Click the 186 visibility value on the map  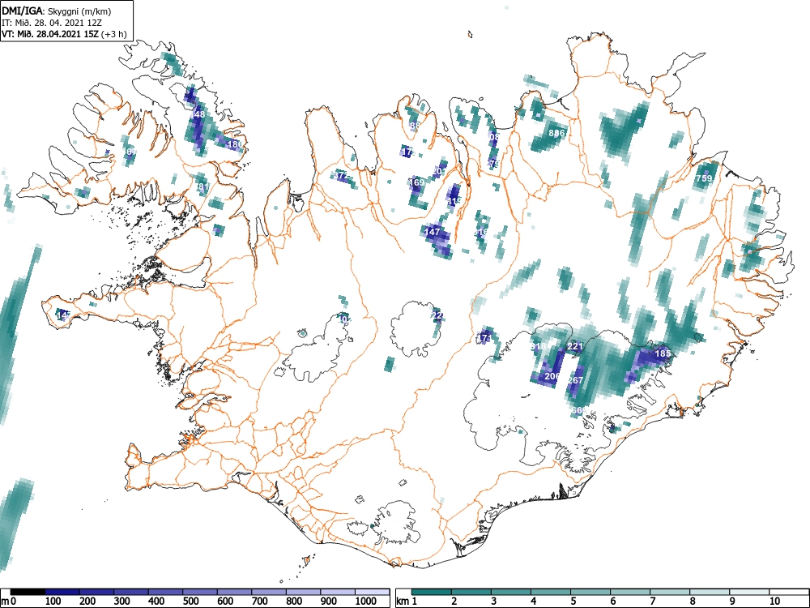tap(235, 144)
